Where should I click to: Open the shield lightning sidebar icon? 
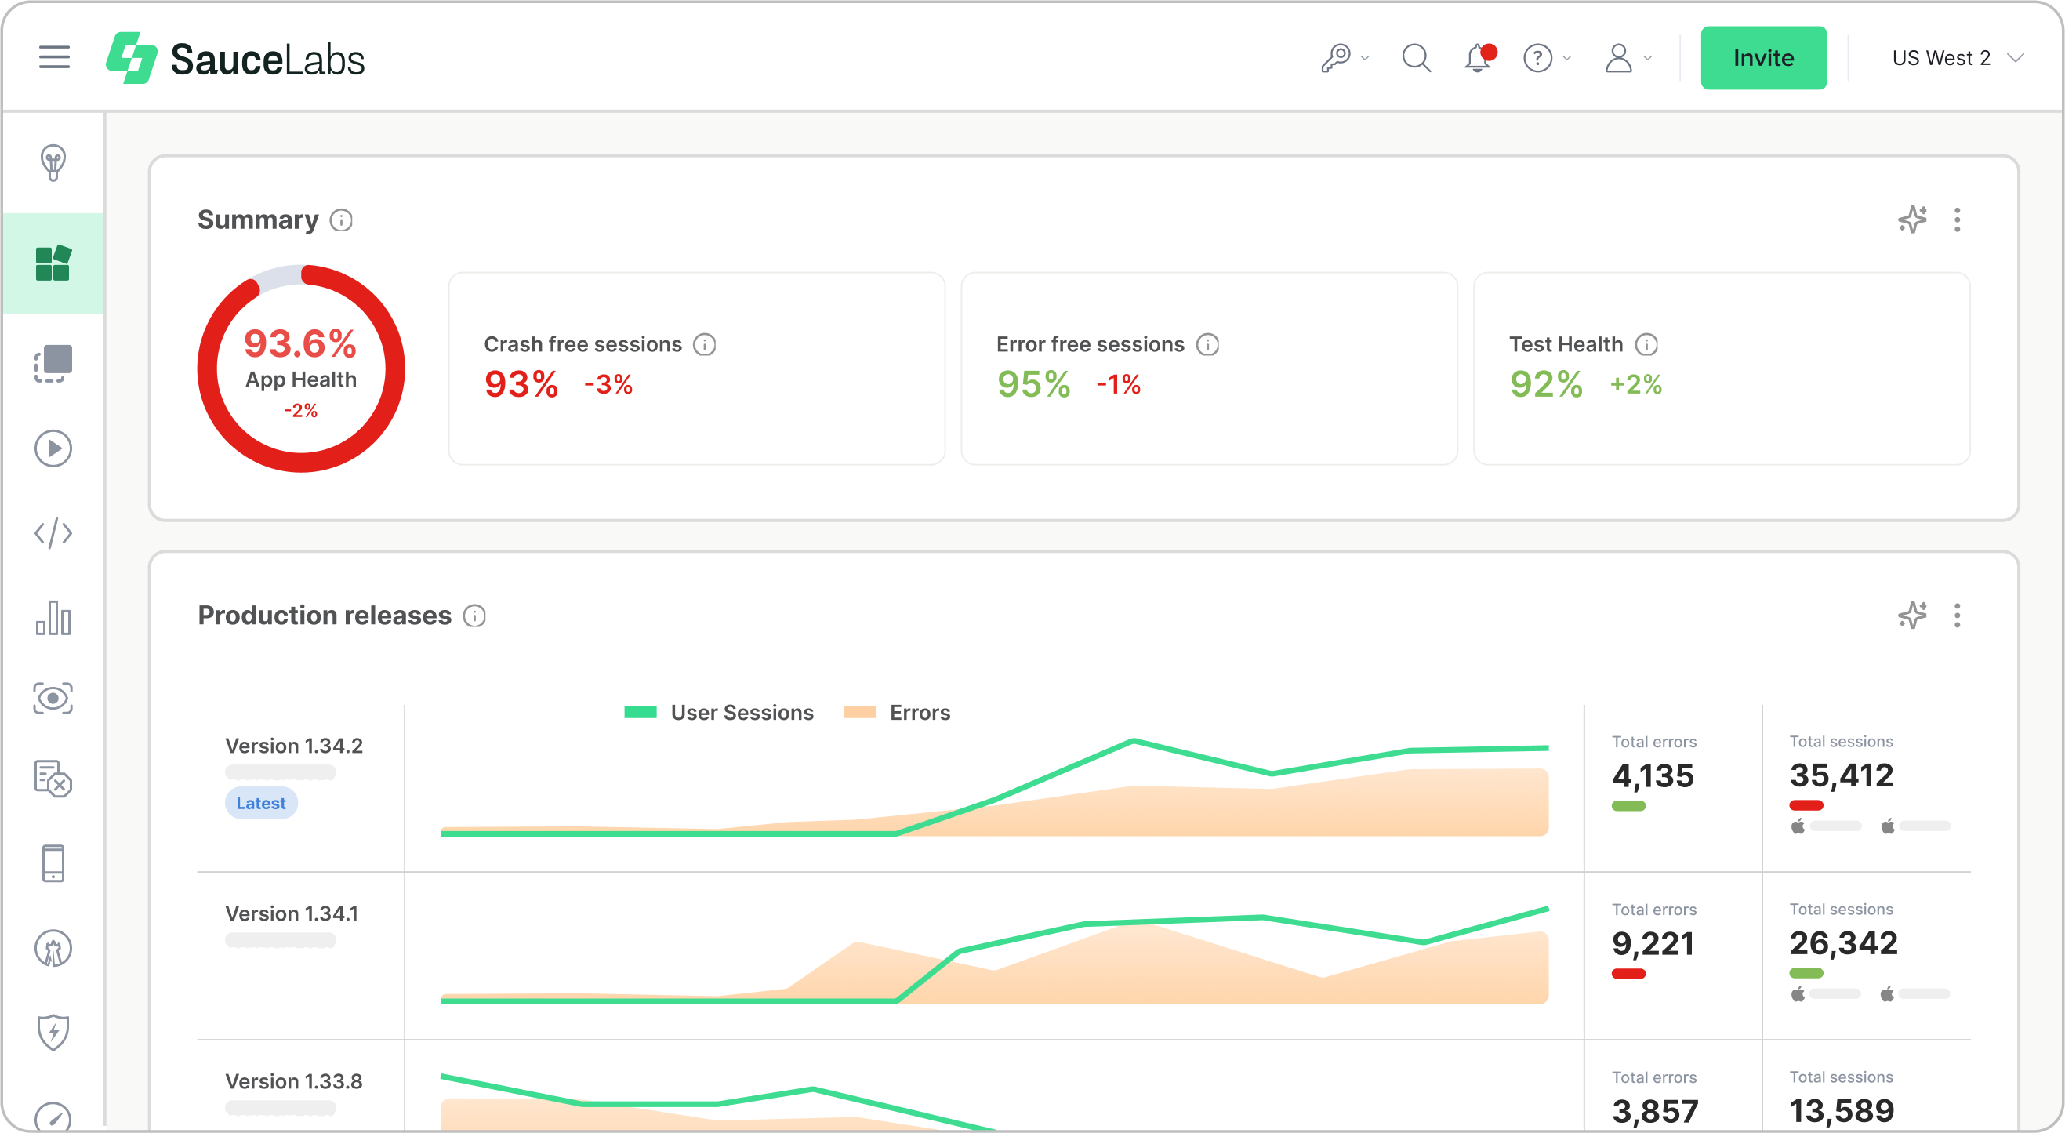(x=53, y=1032)
